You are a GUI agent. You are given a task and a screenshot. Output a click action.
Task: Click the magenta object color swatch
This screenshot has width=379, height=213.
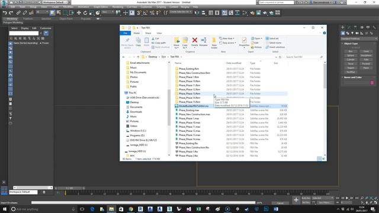coord(372,83)
